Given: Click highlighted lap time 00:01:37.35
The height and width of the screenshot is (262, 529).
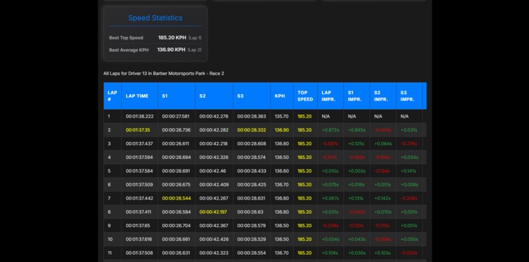Looking at the screenshot, I should coord(138,130).
